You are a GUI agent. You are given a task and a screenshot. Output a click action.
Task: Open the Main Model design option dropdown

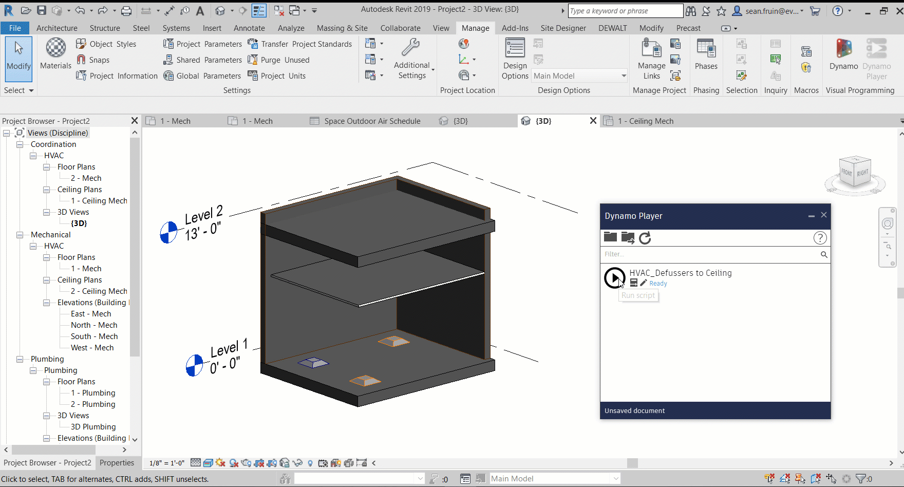tap(579, 76)
